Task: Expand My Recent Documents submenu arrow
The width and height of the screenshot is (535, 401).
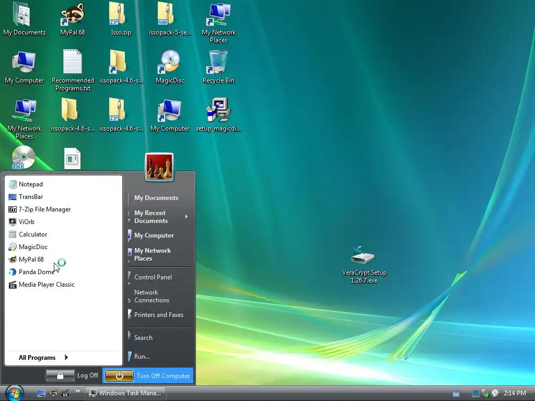Action: coord(187,217)
